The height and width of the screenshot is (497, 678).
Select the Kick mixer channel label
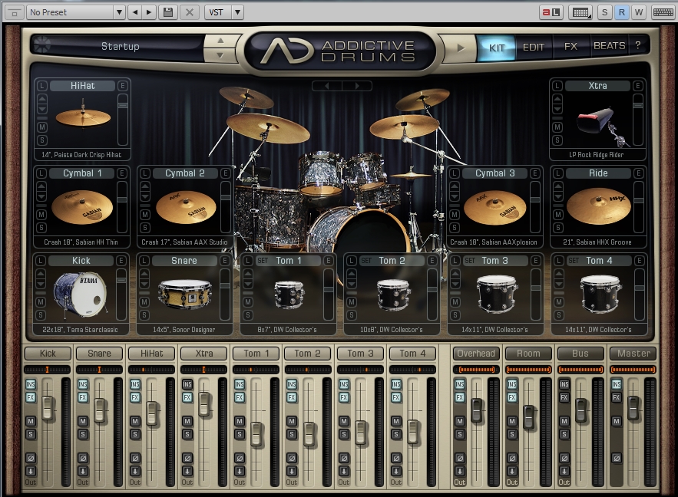click(x=48, y=354)
